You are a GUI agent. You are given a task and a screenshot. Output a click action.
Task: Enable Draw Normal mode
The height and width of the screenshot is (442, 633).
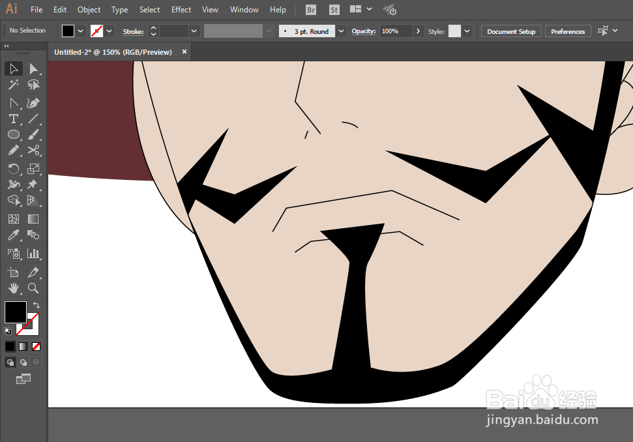10,362
